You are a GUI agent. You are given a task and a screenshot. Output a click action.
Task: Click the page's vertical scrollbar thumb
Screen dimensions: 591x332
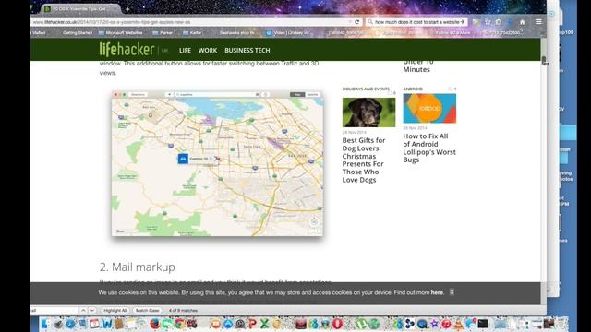(x=544, y=61)
